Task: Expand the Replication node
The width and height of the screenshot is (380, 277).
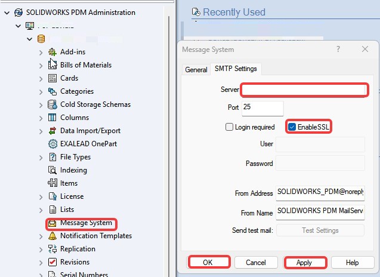Action: tap(41, 250)
